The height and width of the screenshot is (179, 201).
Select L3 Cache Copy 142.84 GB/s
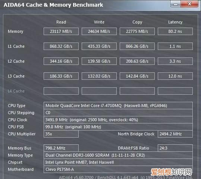[x=137, y=76]
